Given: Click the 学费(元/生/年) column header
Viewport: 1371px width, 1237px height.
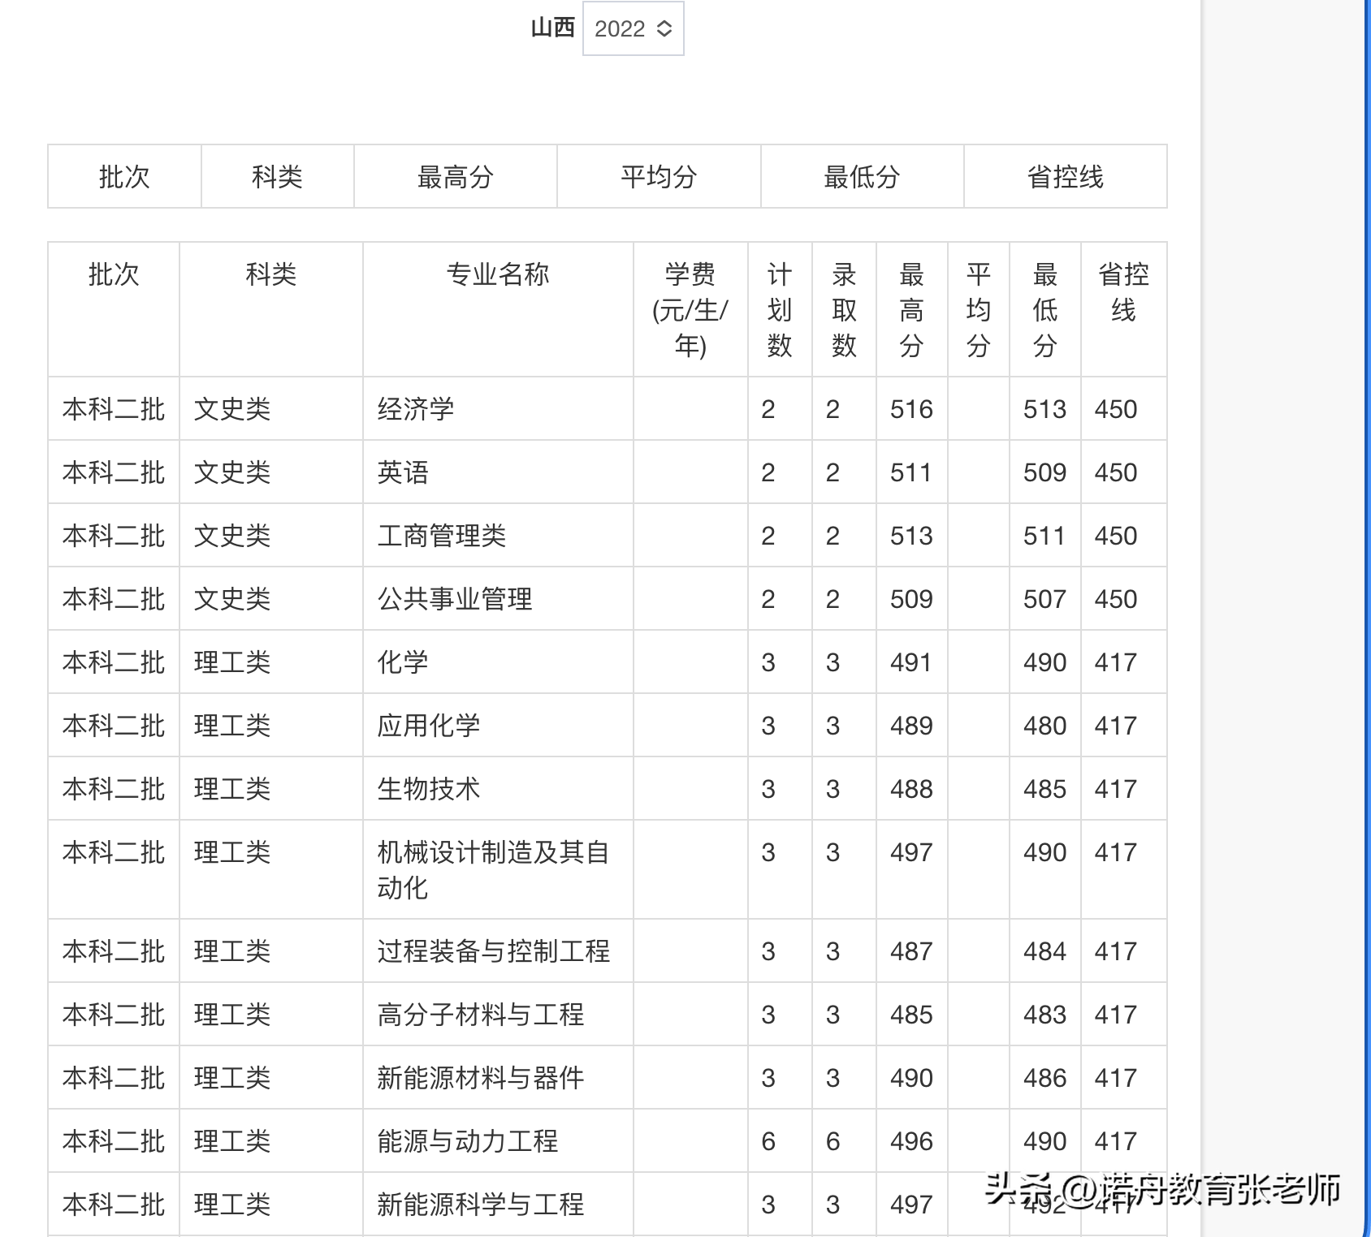Looking at the screenshot, I should pos(690,310).
